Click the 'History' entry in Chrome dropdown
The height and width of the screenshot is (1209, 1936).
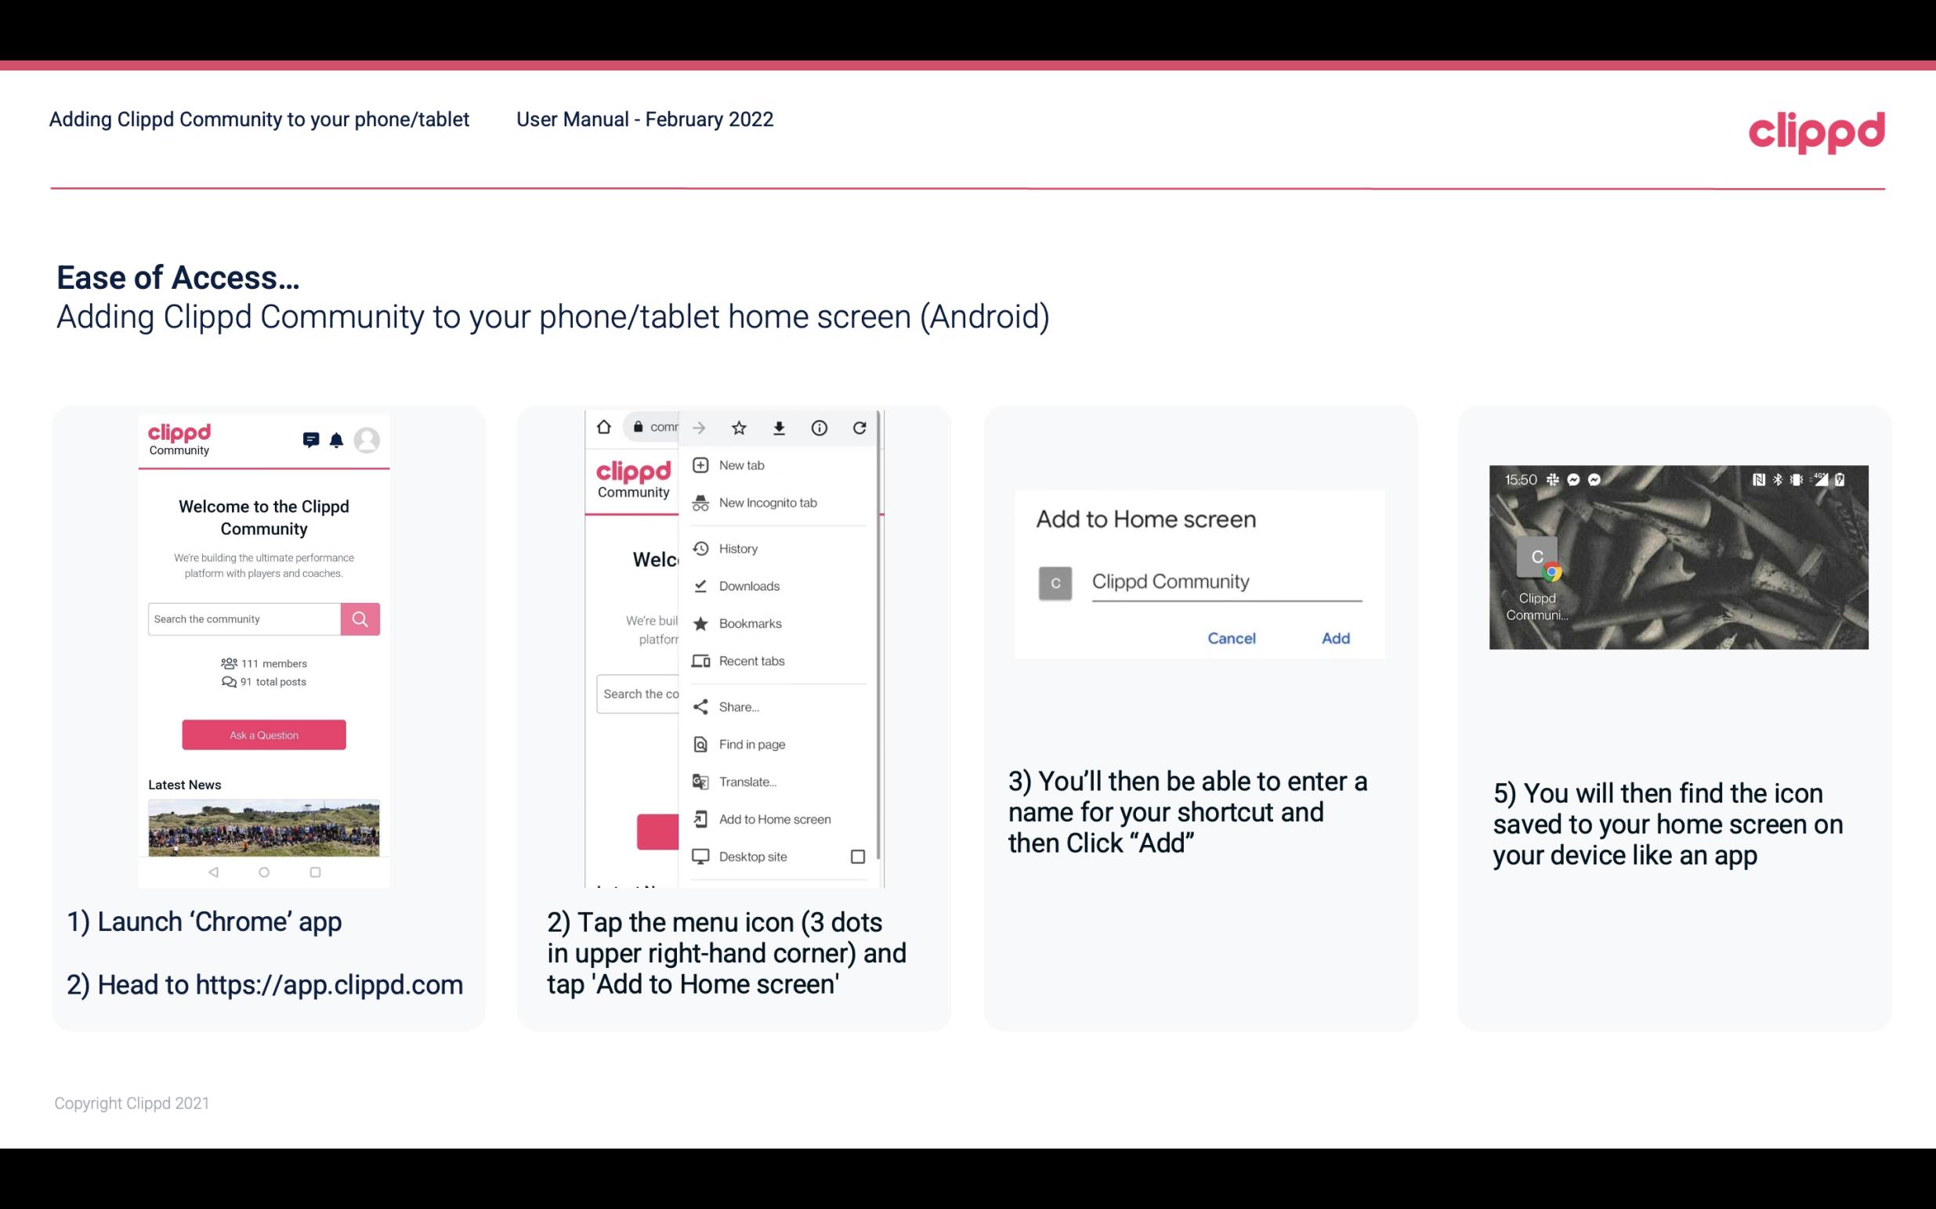737,546
